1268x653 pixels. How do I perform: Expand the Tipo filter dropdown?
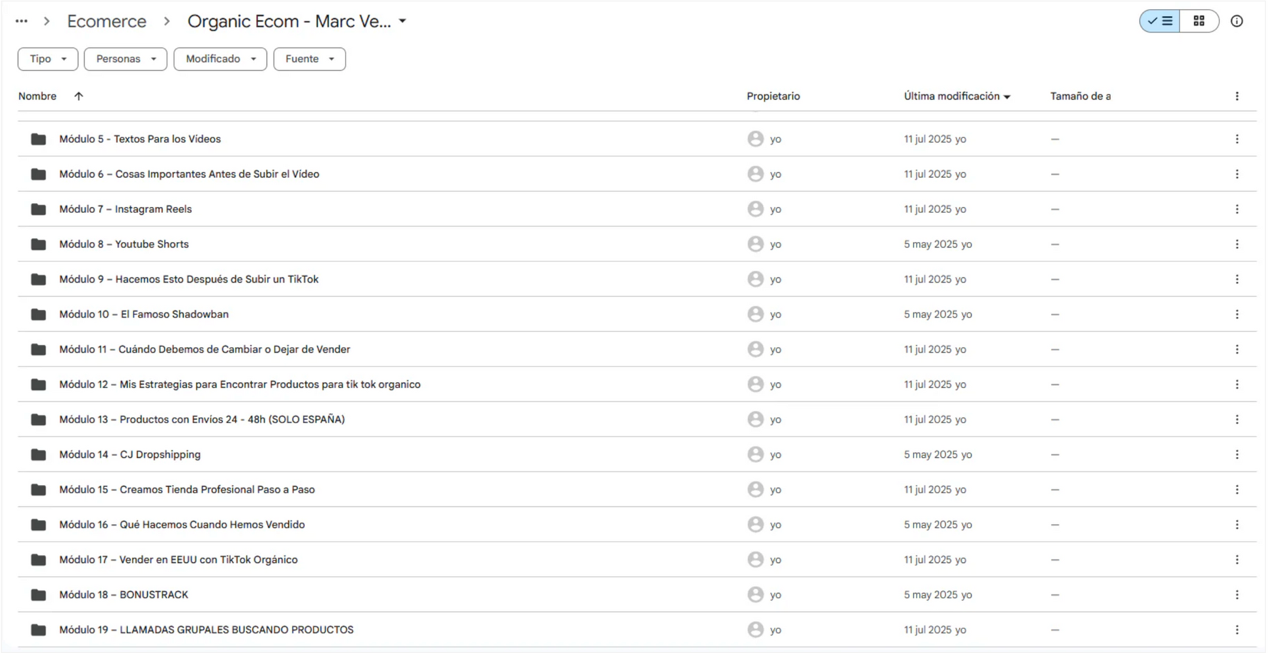[48, 59]
